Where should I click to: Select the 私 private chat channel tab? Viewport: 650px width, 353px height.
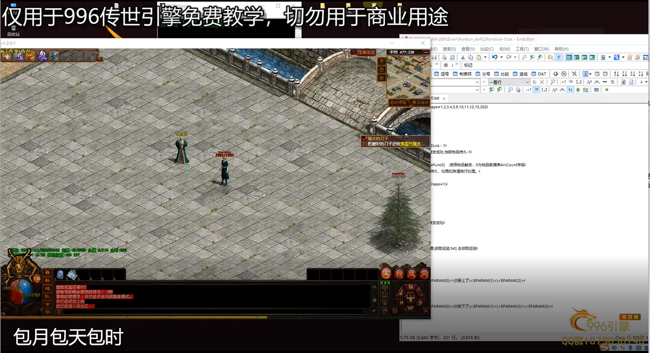(48, 280)
